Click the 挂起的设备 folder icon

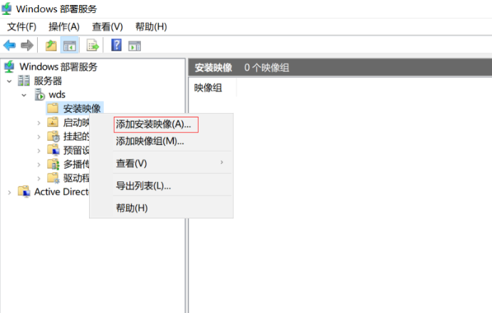click(x=53, y=136)
